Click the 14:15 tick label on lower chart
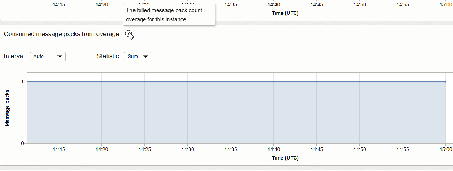Image resolution: width=453 pixels, height=171 pixels. [x=59, y=150]
